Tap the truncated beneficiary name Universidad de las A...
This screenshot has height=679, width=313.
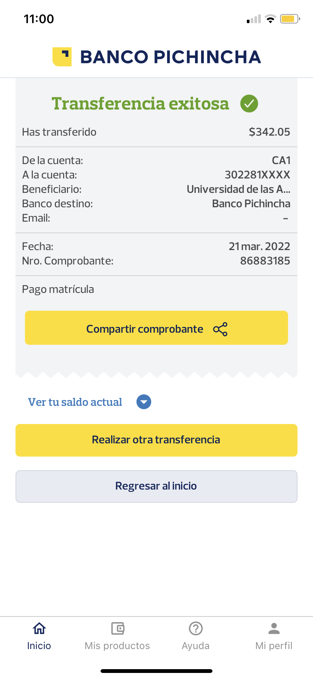(238, 189)
